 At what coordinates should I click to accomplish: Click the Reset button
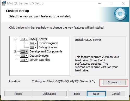tap(18, 94)
